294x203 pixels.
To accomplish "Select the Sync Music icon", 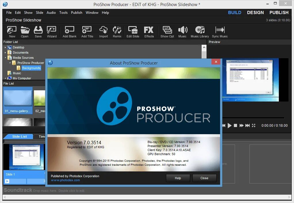I will coord(219,32).
